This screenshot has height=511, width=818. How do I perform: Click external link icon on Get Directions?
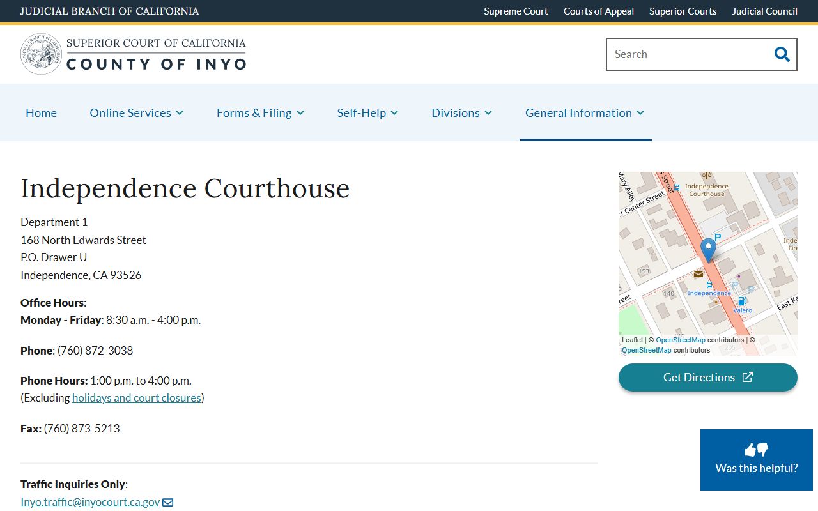[748, 377]
